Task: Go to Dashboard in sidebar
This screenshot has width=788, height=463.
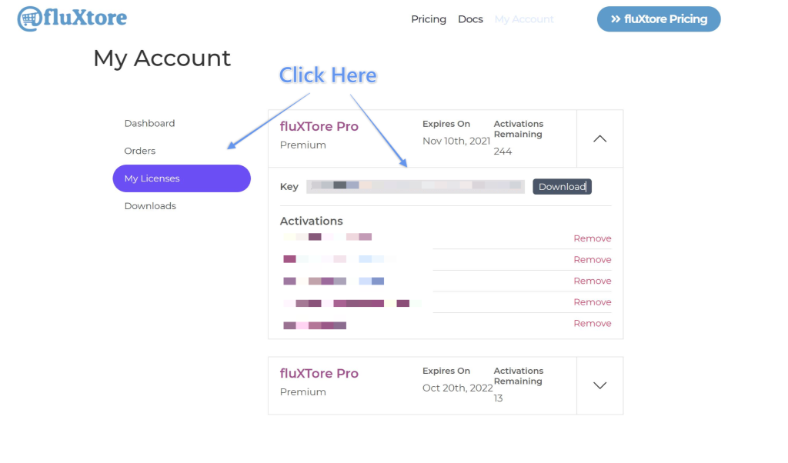Action: (x=149, y=123)
